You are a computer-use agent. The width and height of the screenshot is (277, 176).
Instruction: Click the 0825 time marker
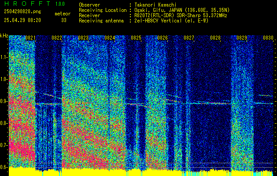pos(136,37)
